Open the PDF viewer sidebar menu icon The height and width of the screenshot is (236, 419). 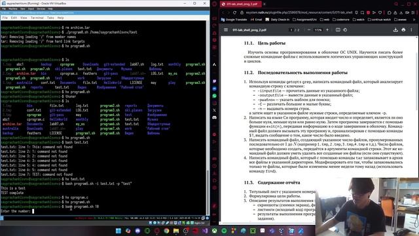[x=226, y=30]
